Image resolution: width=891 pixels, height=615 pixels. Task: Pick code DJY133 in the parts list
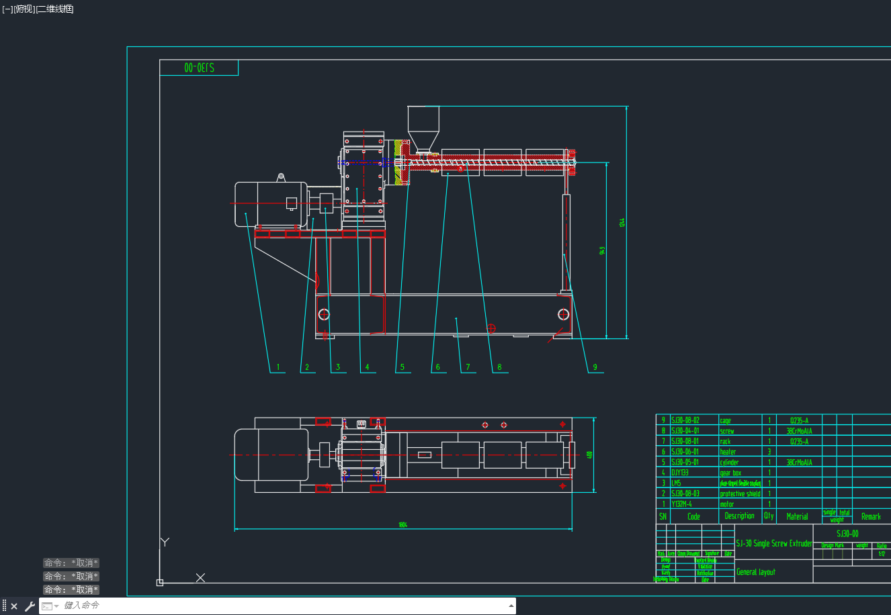[680, 473]
